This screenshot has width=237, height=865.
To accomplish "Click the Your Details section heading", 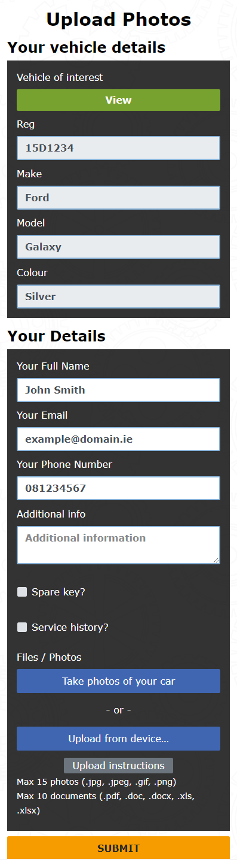I will coord(56,336).
